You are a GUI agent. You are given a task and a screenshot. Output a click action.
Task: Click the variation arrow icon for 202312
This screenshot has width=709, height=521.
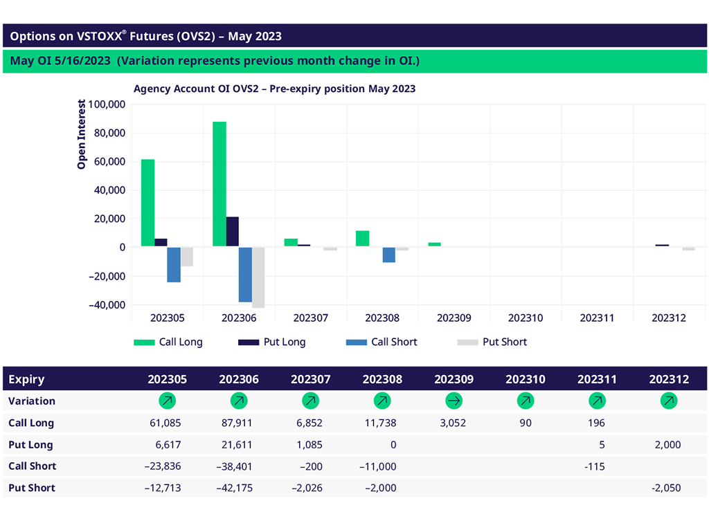click(x=669, y=401)
